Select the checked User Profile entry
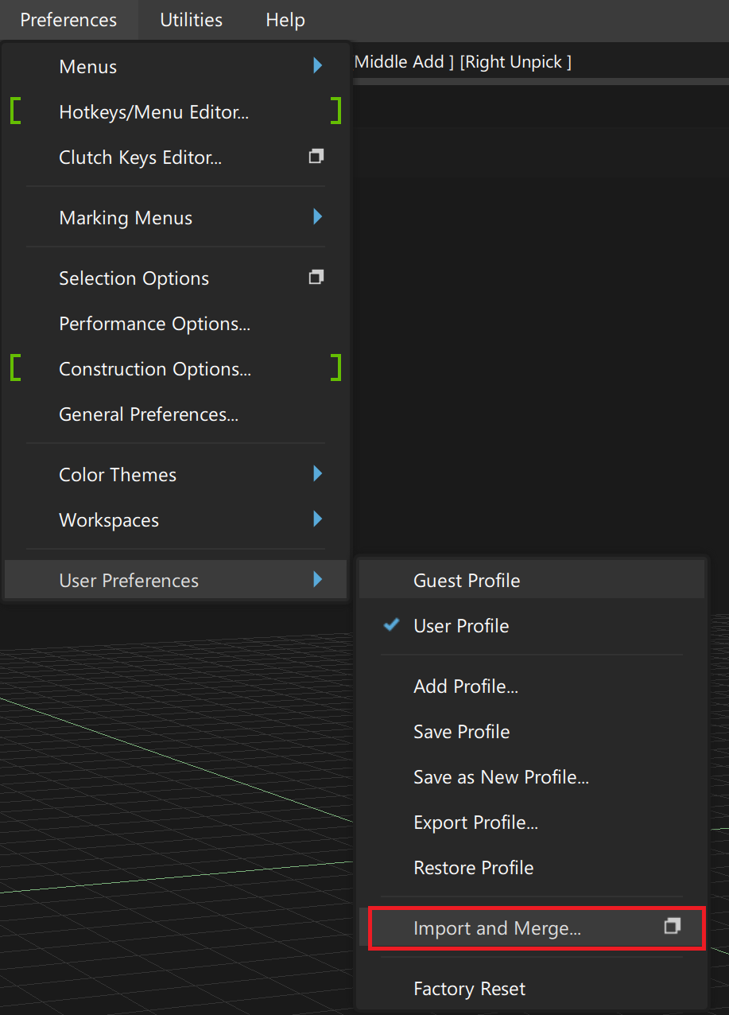 [461, 626]
